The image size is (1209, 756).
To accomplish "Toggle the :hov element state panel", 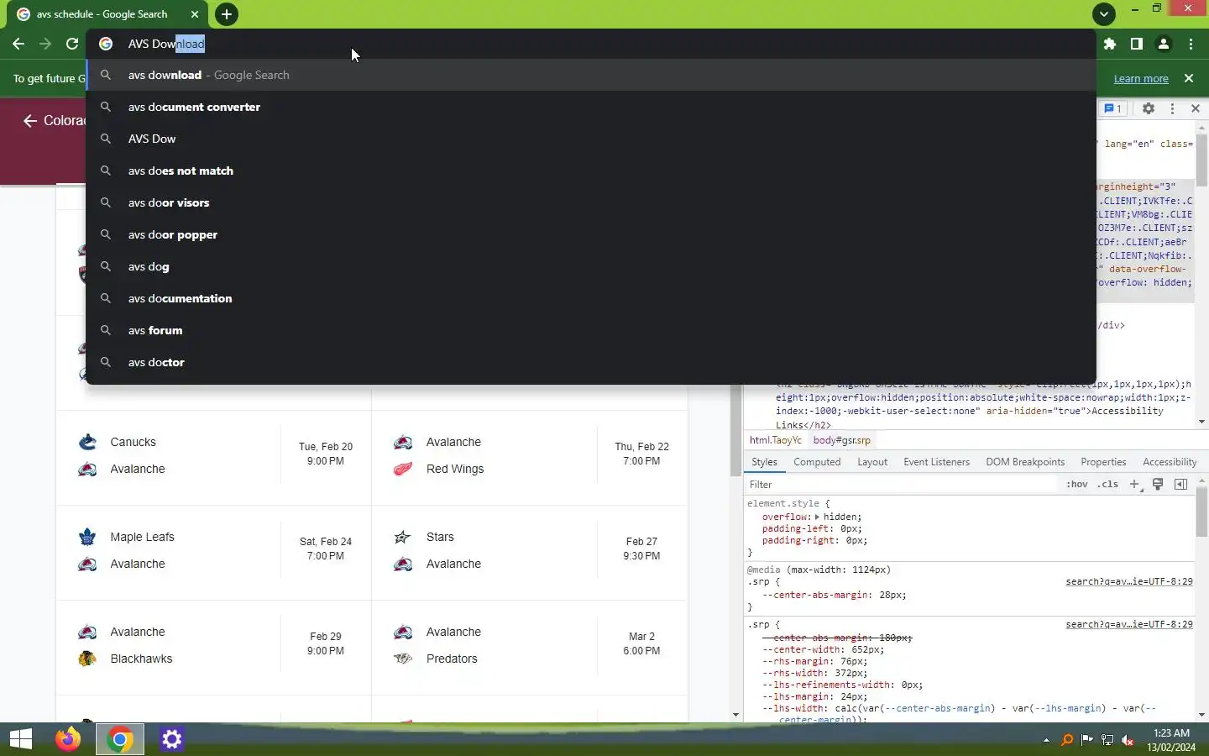I will [x=1077, y=485].
